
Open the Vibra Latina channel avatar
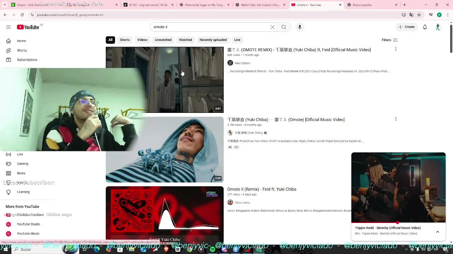tap(230, 202)
